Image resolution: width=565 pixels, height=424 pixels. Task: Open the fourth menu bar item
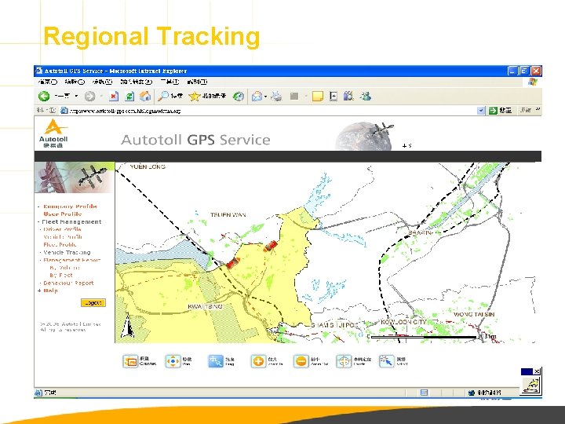click(137, 82)
